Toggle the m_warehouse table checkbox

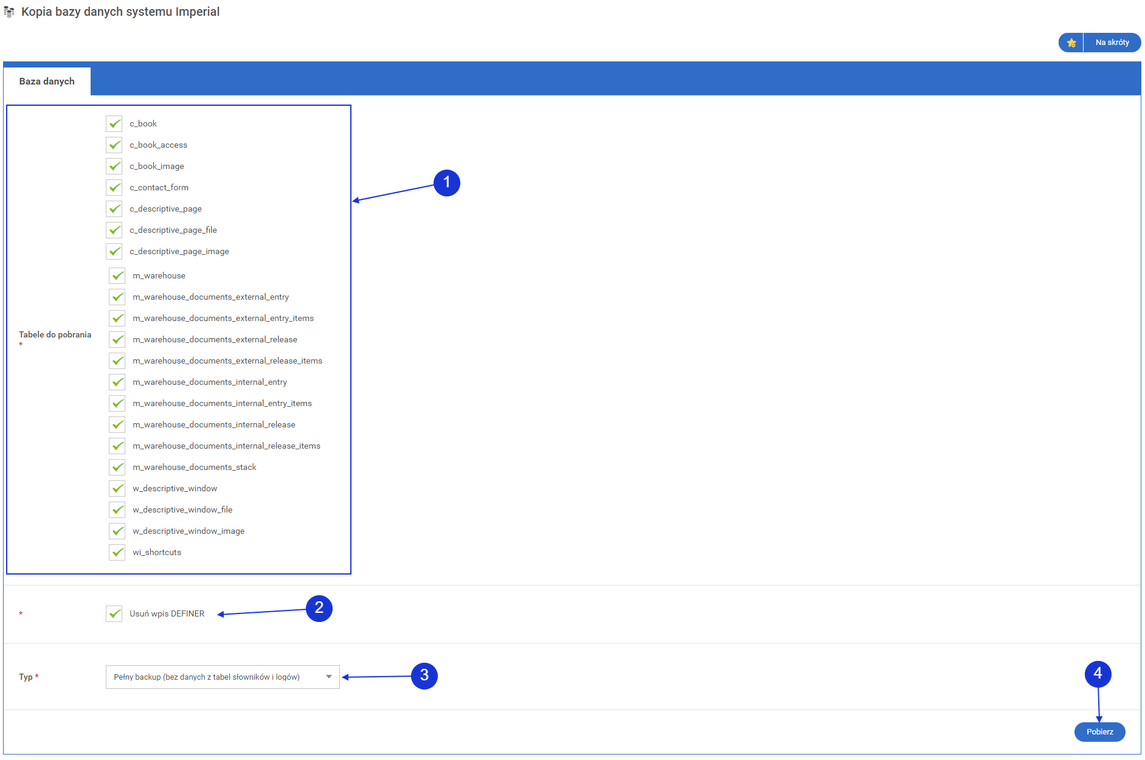117,276
